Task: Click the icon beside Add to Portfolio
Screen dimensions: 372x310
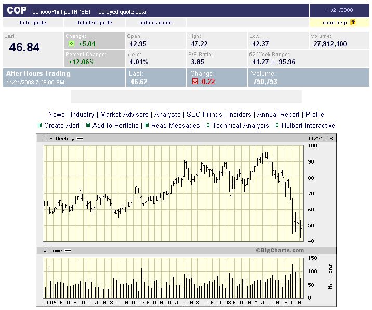Action: click(x=88, y=125)
